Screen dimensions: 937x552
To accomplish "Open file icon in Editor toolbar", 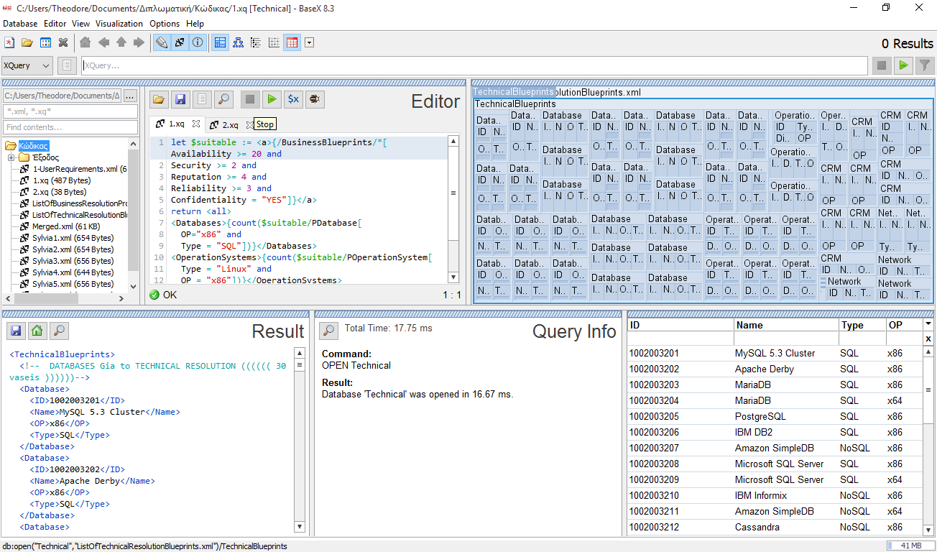I will [158, 99].
